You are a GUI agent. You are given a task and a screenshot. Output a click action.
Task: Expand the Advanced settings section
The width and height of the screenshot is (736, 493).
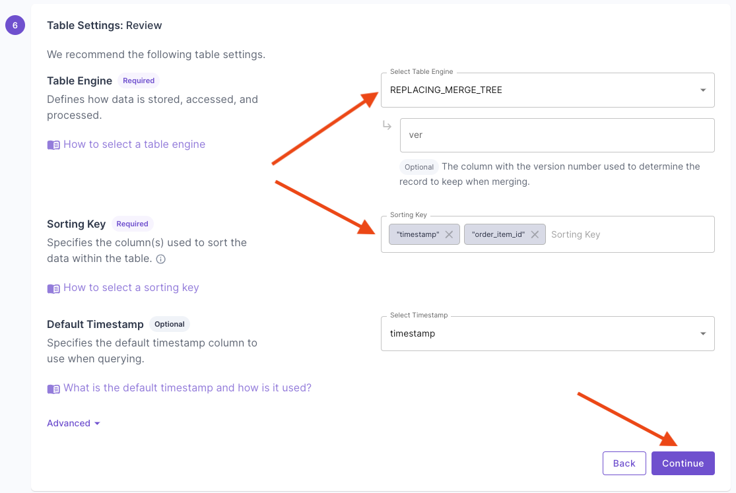pyautogui.click(x=73, y=423)
